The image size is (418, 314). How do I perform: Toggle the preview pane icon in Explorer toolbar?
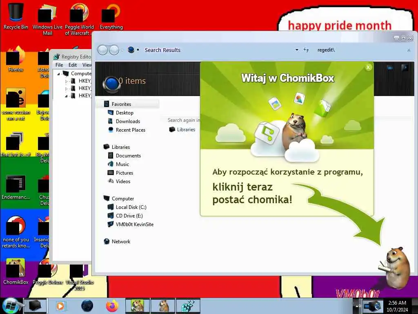pos(405,68)
